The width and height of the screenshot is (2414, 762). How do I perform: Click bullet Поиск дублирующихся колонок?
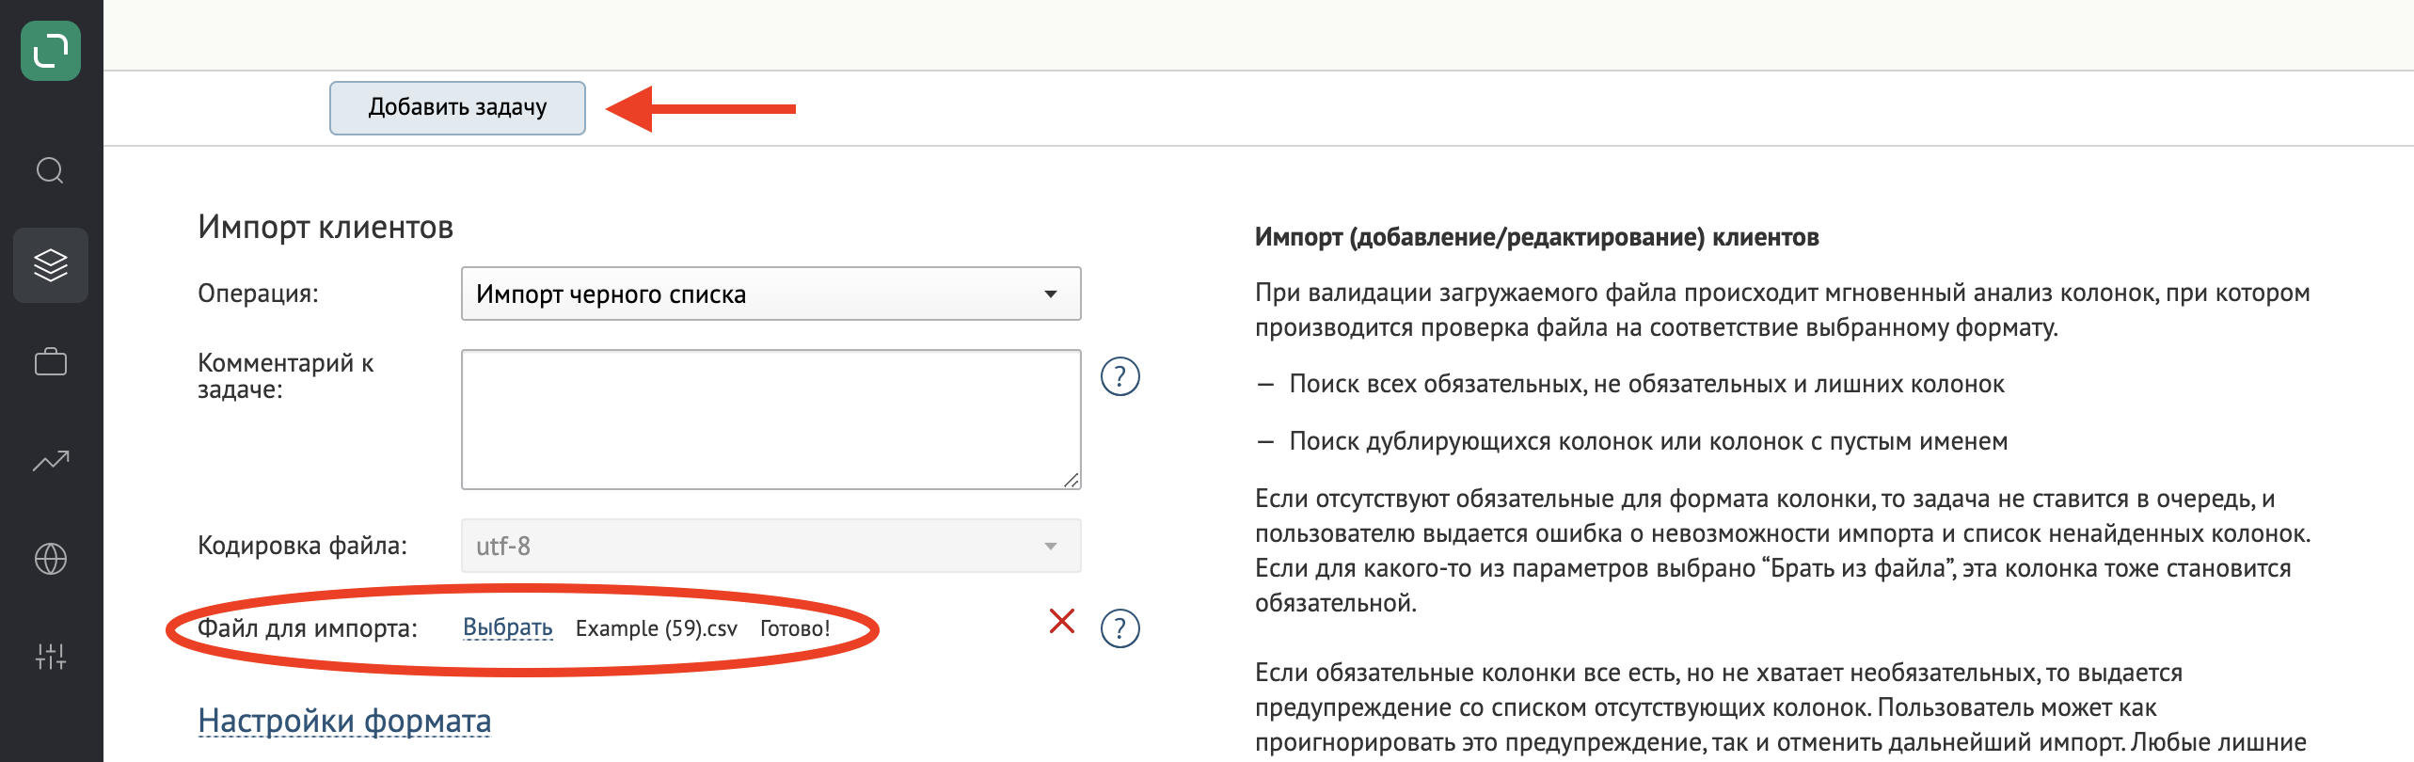1648,441
